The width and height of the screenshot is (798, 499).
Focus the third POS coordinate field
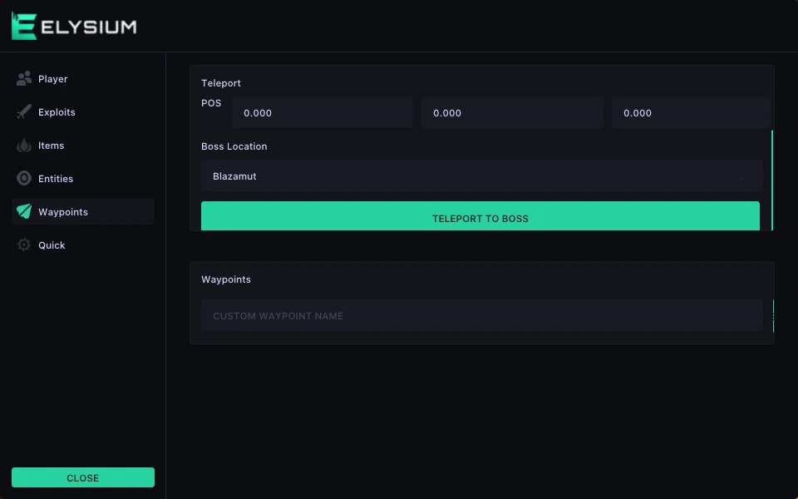(x=691, y=112)
